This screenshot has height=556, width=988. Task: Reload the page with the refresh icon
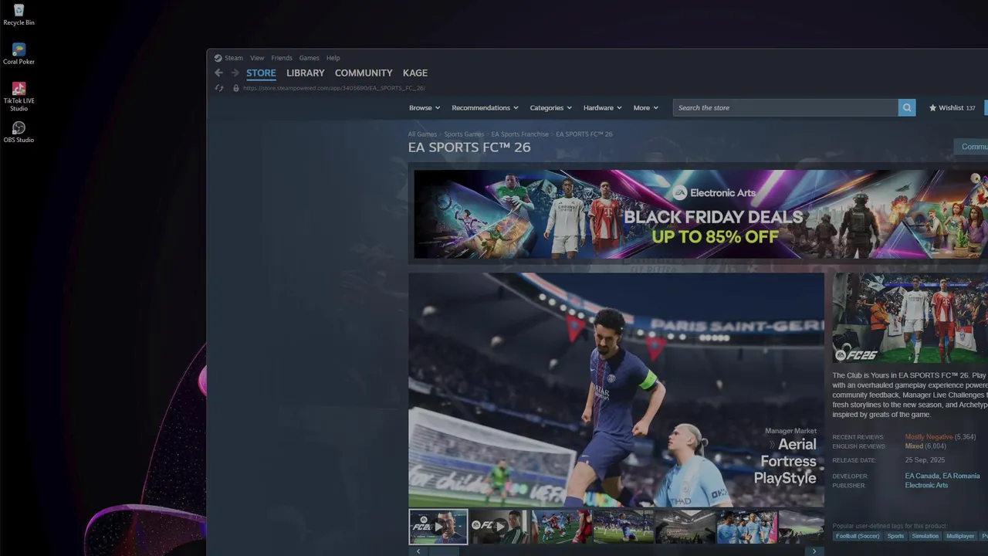219,88
